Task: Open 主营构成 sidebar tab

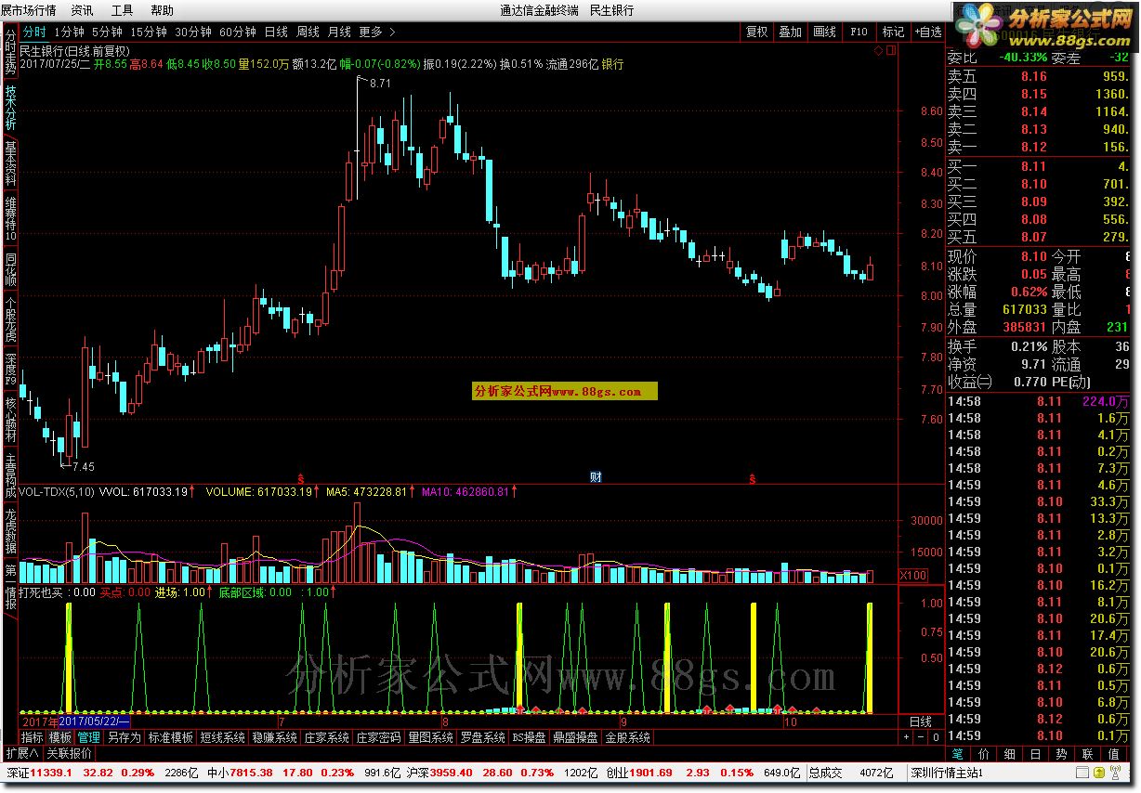Action: tap(10, 474)
